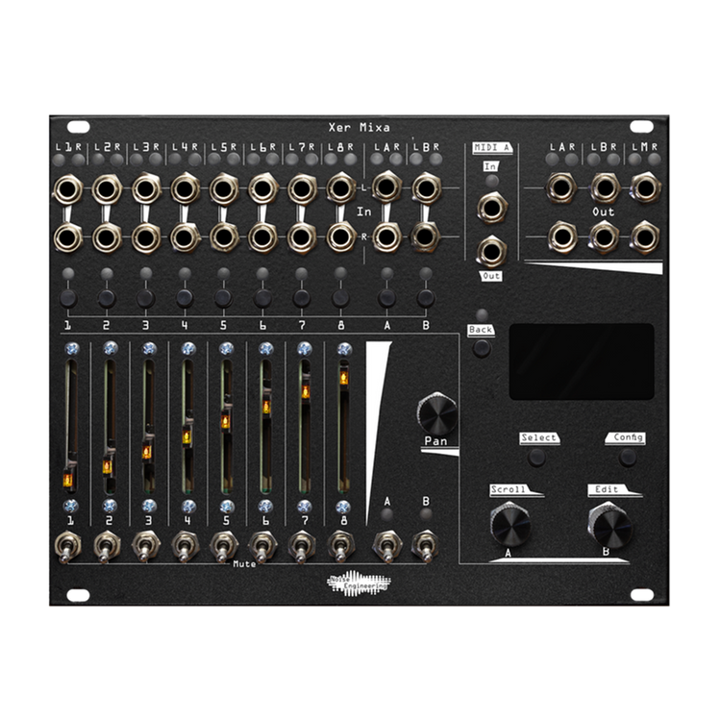Click the MIDI In jack
Image resolution: width=721 pixels, height=721 pixels.
(x=491, y=208)
